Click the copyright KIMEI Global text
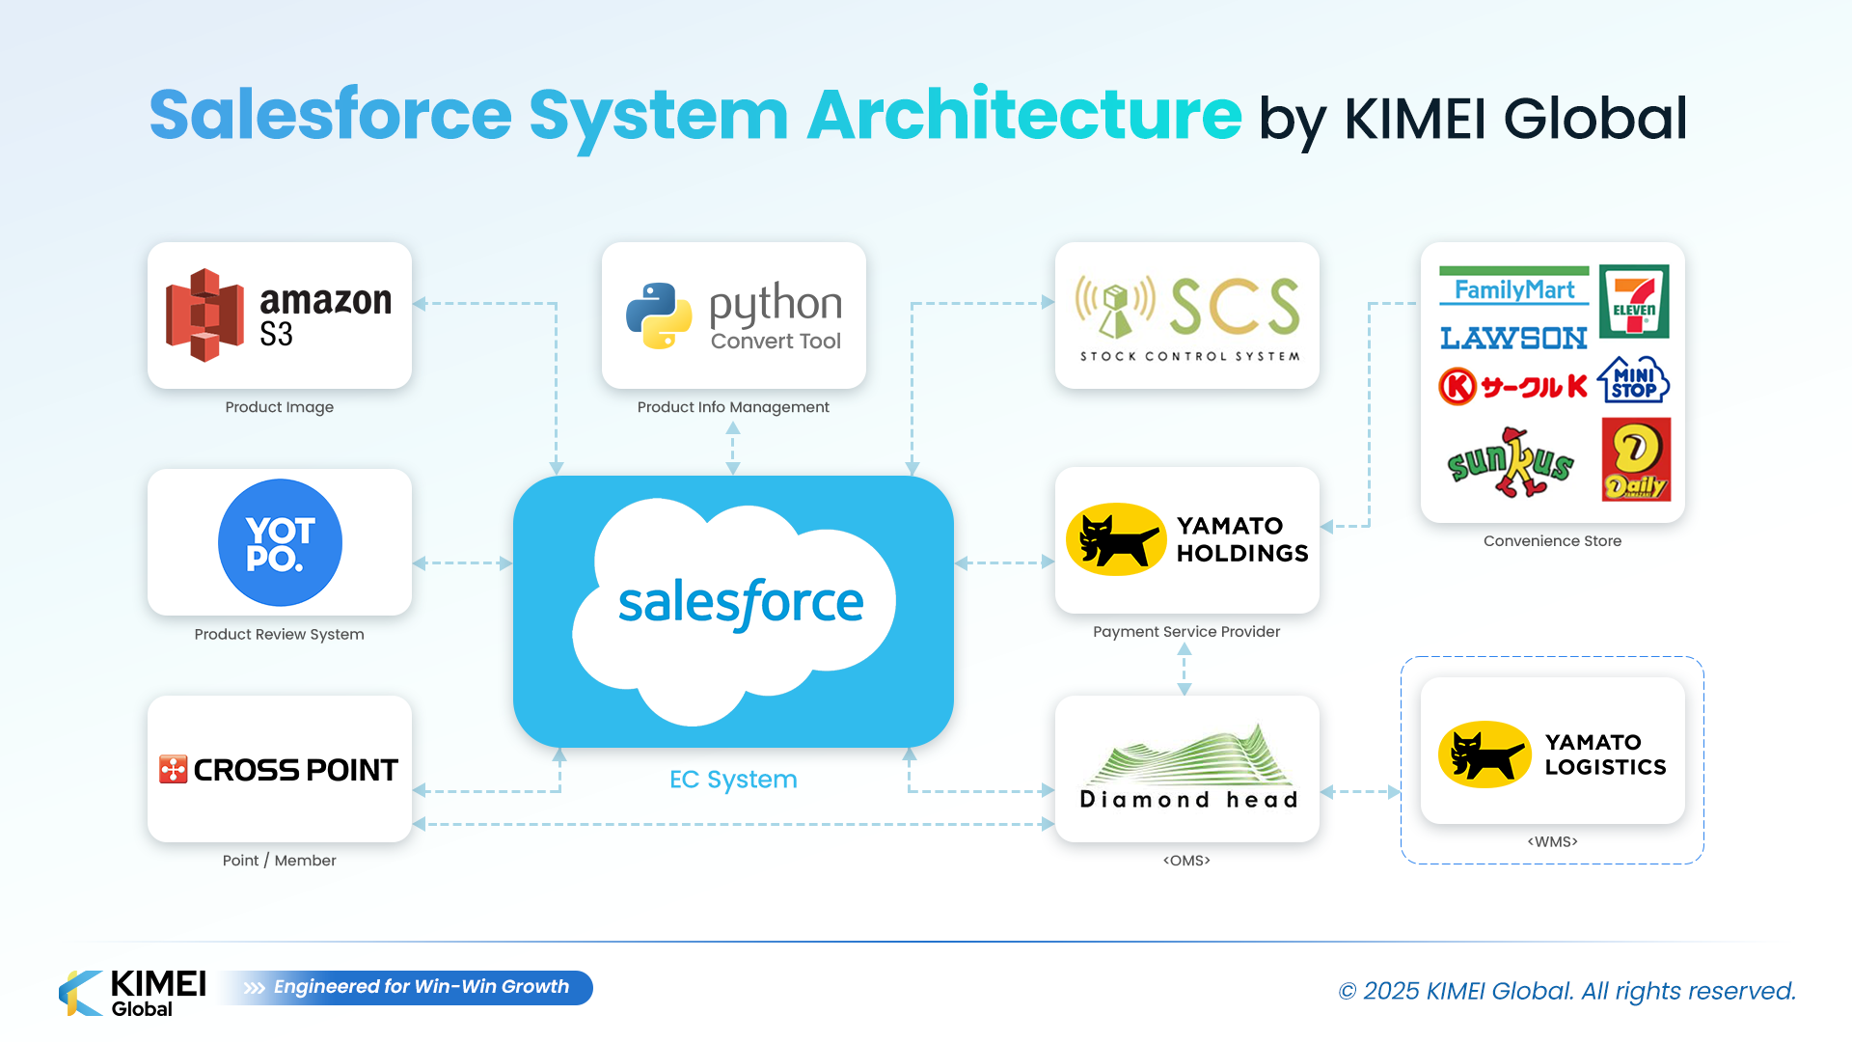The image size is (1852, 1042). 1566,991
